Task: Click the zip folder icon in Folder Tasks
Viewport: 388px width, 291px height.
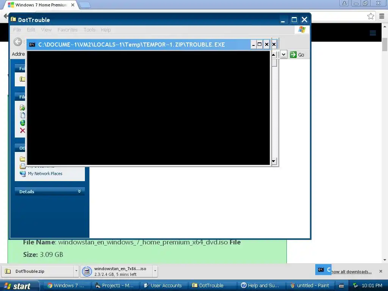Action: (x=22, y=79)
